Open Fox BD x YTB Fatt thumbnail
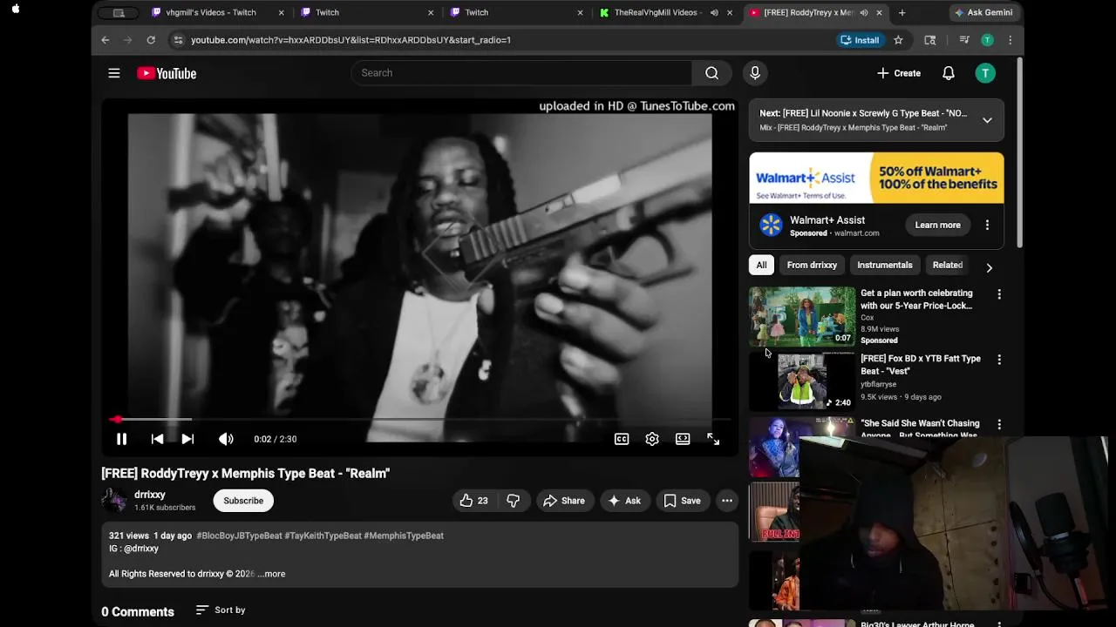Screen dimensions: 1116x627 (x=802, y=381)
